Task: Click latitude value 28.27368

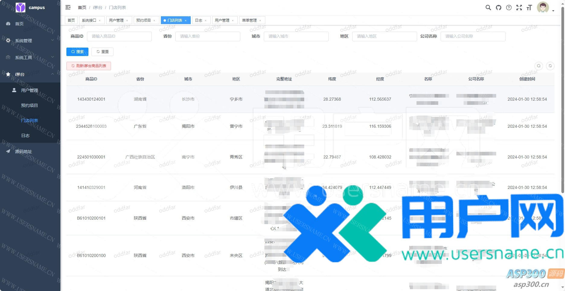Action: coord(332,99)
